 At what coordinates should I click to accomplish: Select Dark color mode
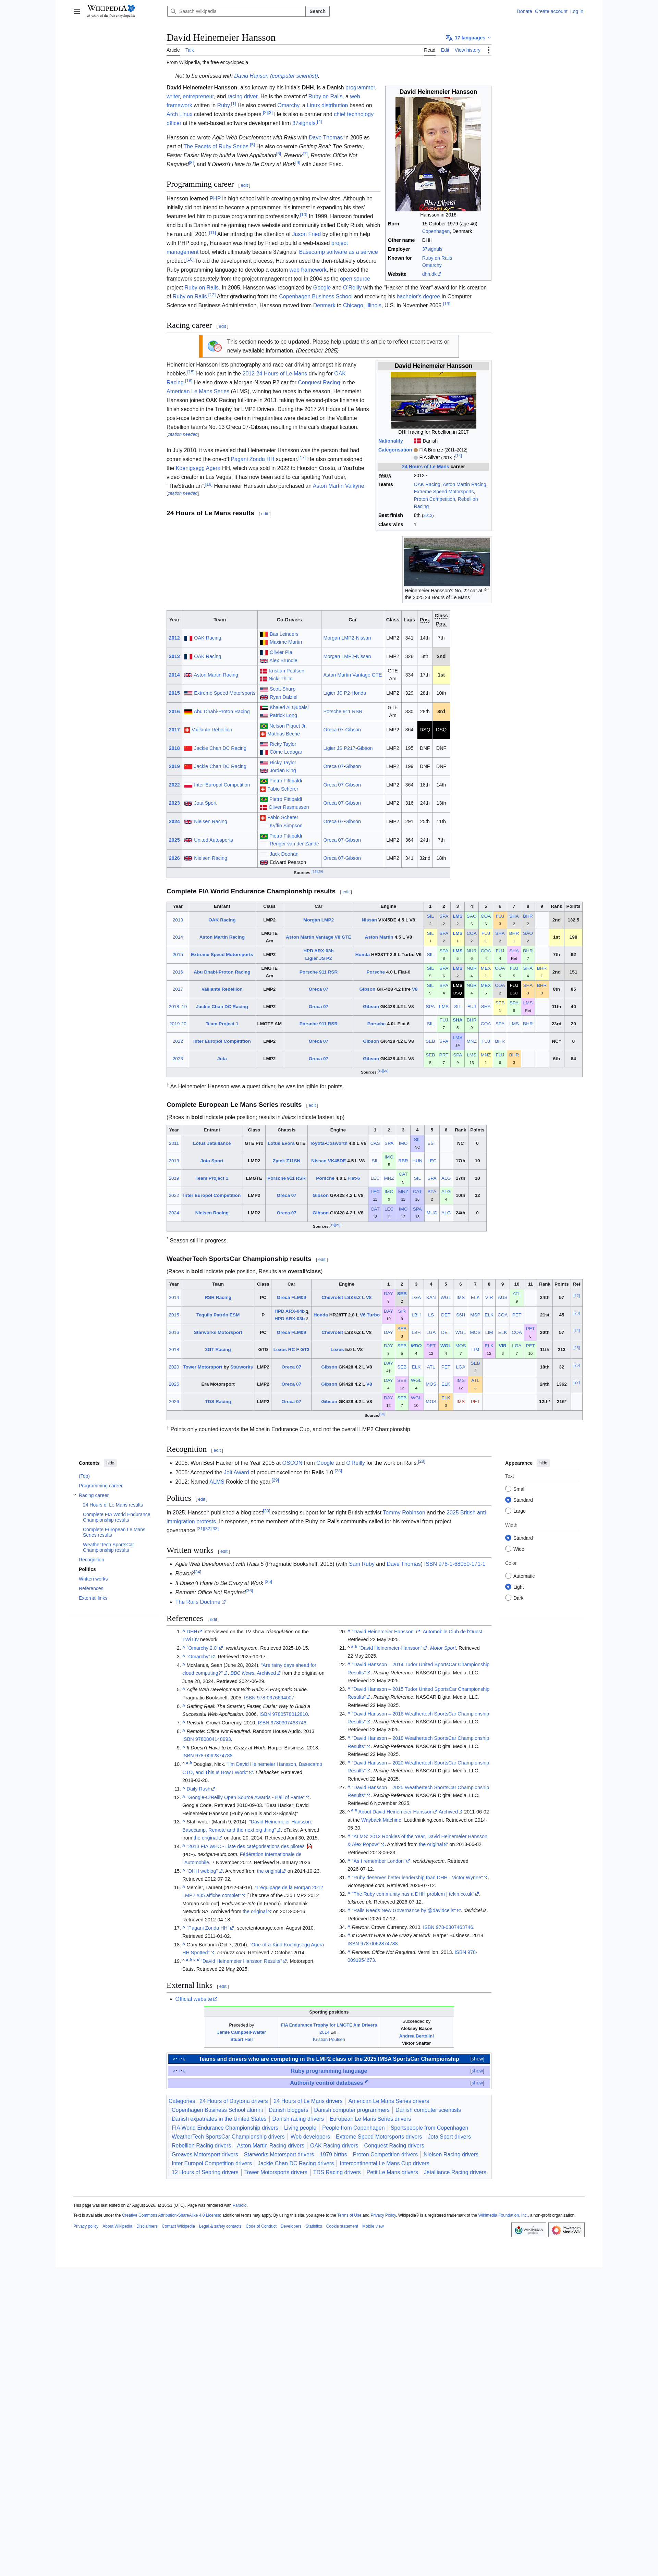[x=508, y=1598]
